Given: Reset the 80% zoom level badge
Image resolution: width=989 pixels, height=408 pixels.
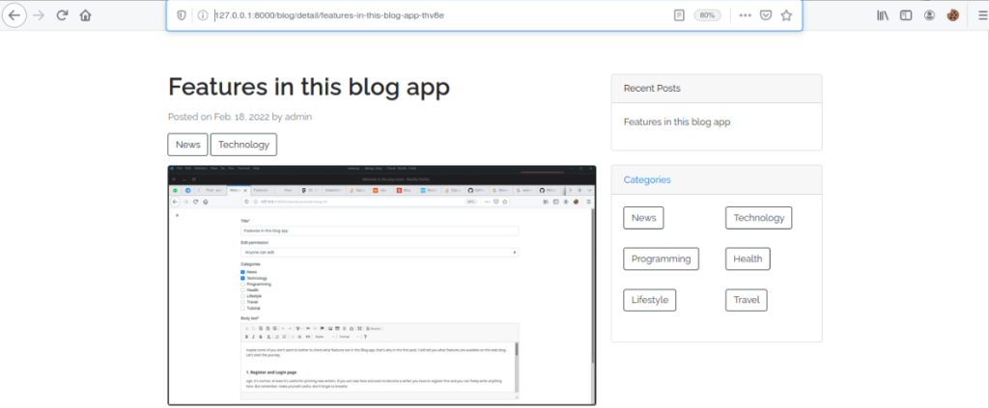Looking at the screenshot, I should point(708,15).
